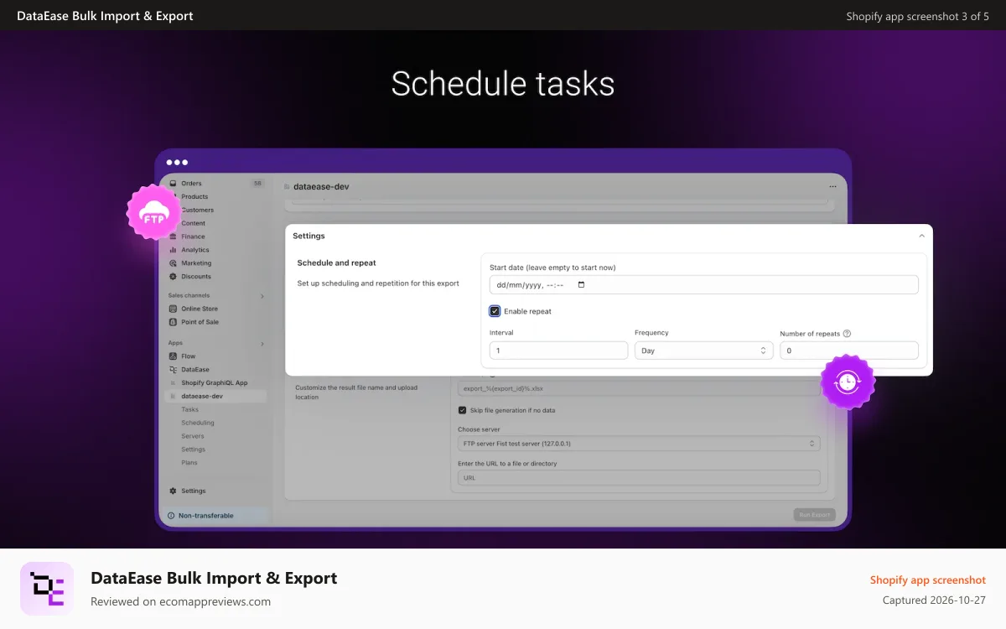Click the export file name field
The height and width of the screenshot is (629, 1006).
click(x=639, y=388)
